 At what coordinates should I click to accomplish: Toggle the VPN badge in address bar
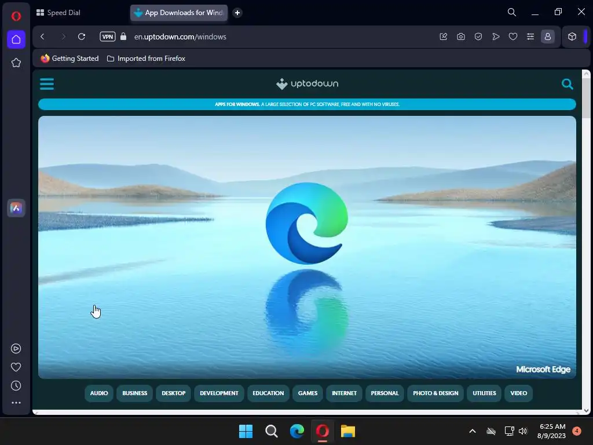[107, 37]
